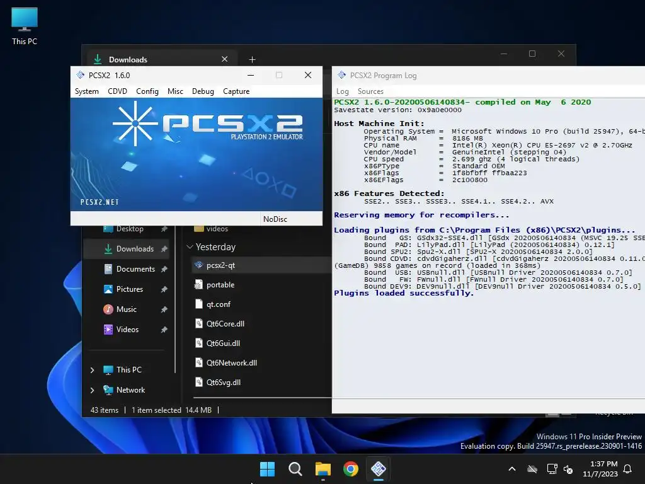Screen dimensions: 645x484
Task: Open the Misc menu in PCSX2
Action: 175,91
